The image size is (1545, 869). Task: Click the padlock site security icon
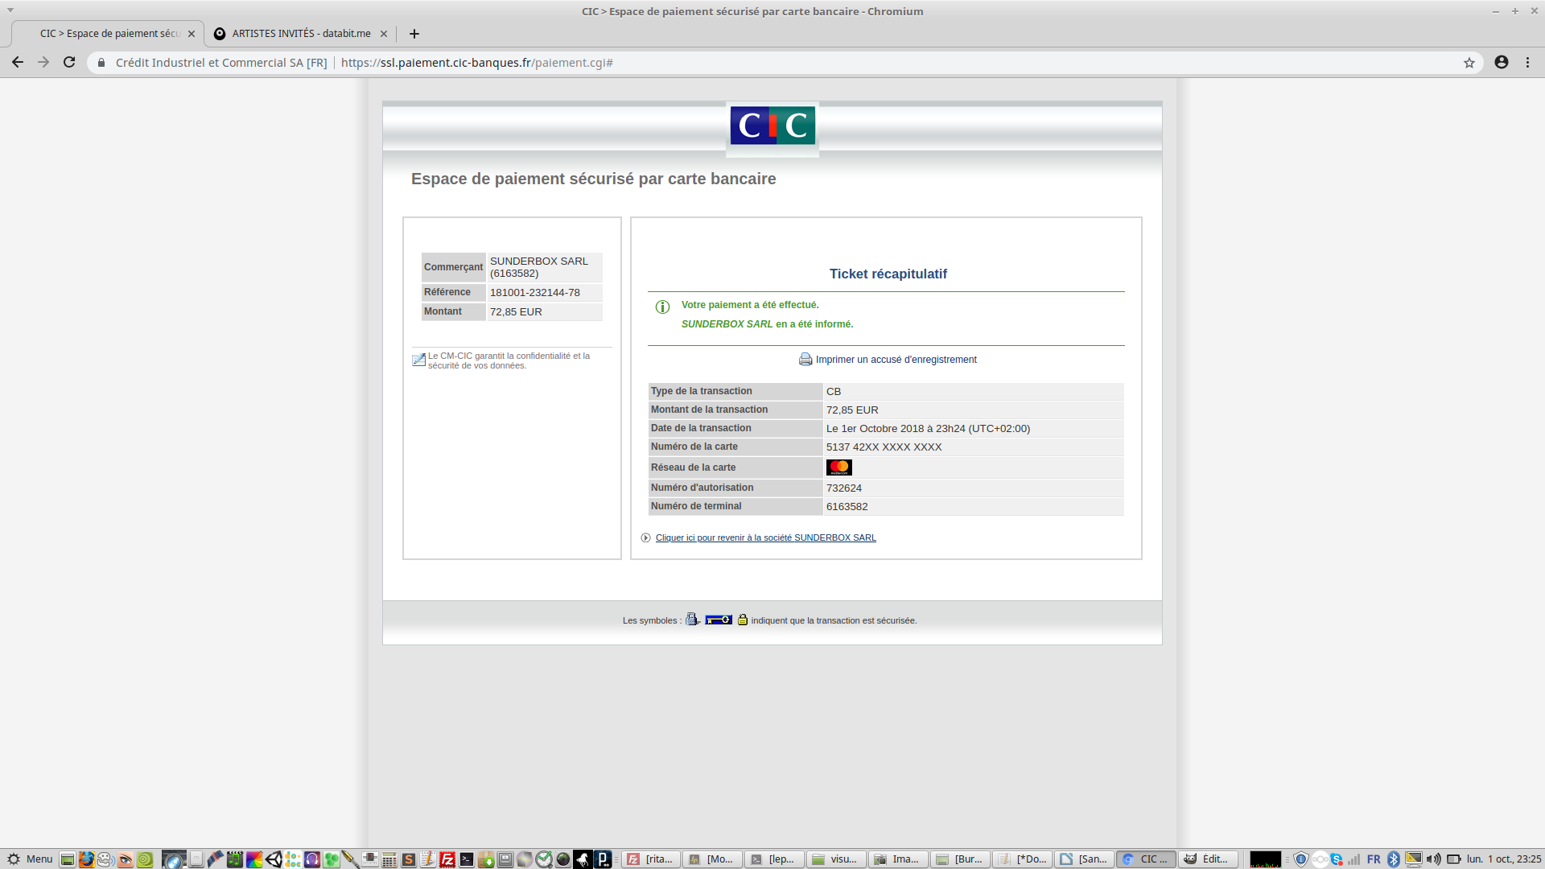click(101, 63)
